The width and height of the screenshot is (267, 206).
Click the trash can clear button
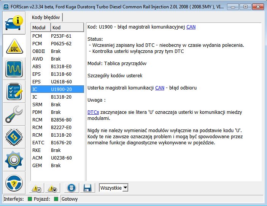tap(72, 188)
